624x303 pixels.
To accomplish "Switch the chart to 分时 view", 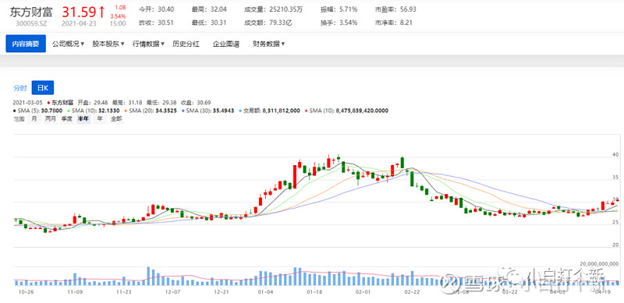I will [x=20, y=88].
